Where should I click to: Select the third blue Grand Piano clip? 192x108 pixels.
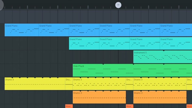84,30
